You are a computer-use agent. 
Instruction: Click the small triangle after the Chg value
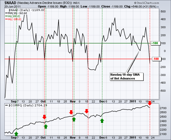pos(158,7)
